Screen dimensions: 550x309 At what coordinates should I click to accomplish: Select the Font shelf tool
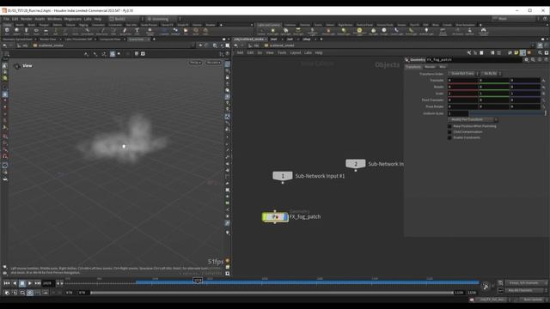pos(137,31)
